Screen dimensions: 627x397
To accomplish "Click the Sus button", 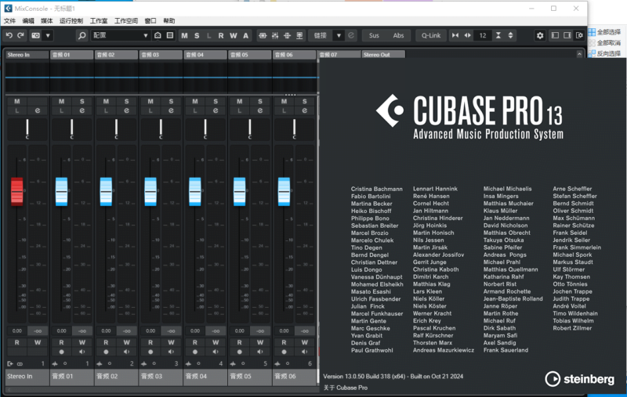I will (x=374, y=35).
